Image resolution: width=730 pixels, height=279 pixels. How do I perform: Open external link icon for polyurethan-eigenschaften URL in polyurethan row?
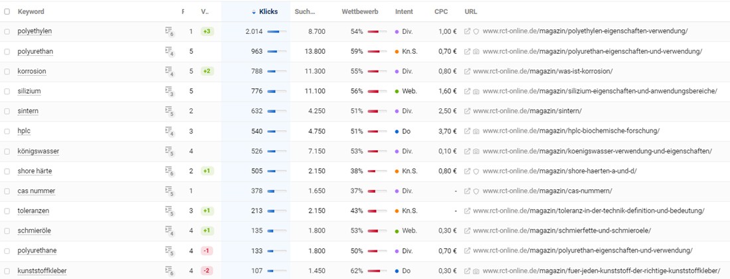point(468,51)
